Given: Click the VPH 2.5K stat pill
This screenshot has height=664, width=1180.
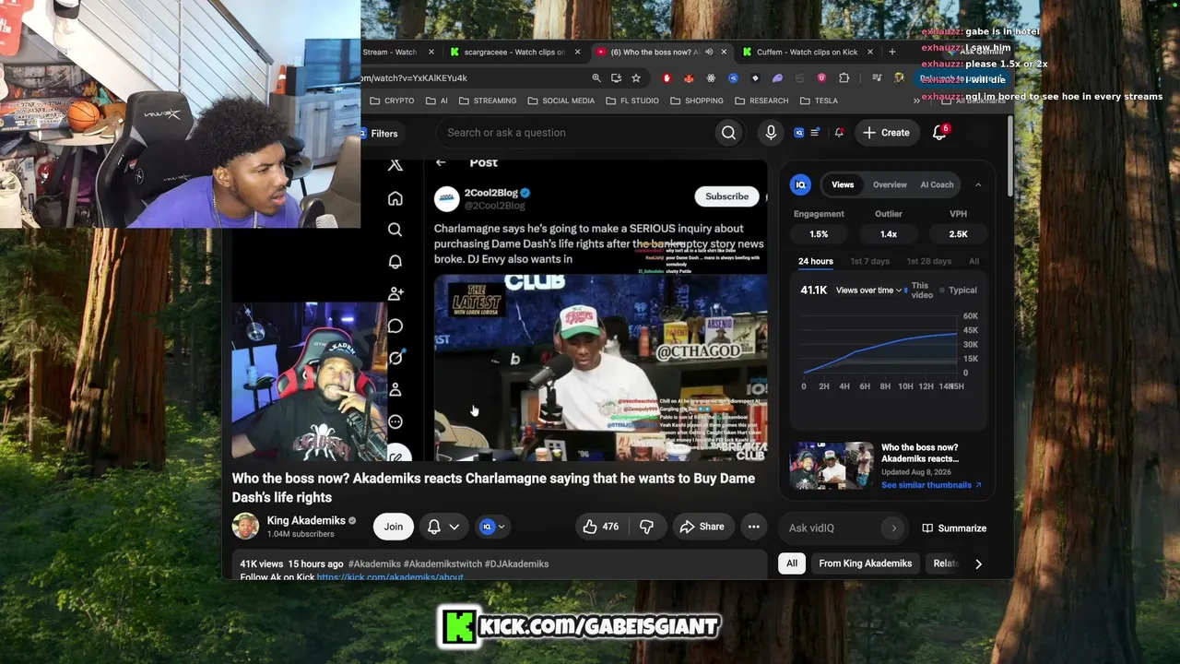Looking at the screenshot, I should point(959,234).
